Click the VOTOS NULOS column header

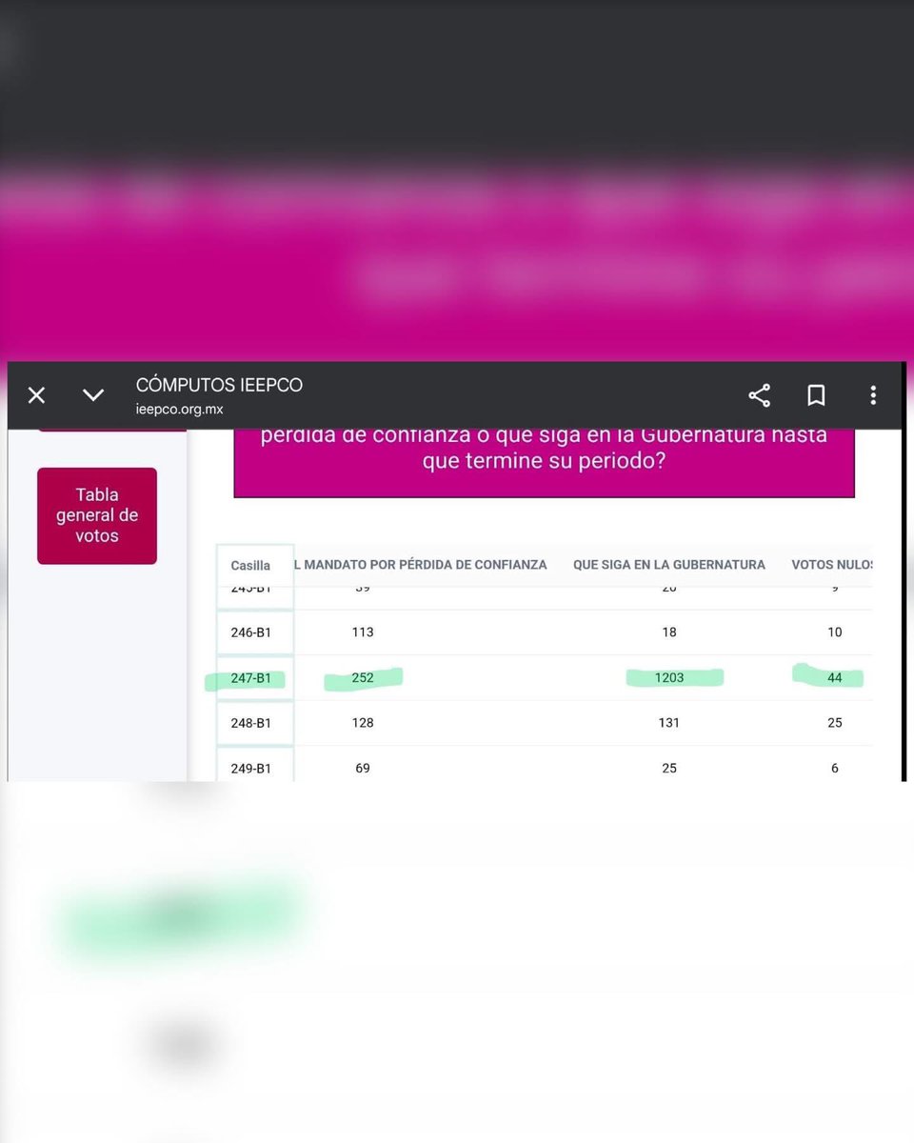click(832, 565)
